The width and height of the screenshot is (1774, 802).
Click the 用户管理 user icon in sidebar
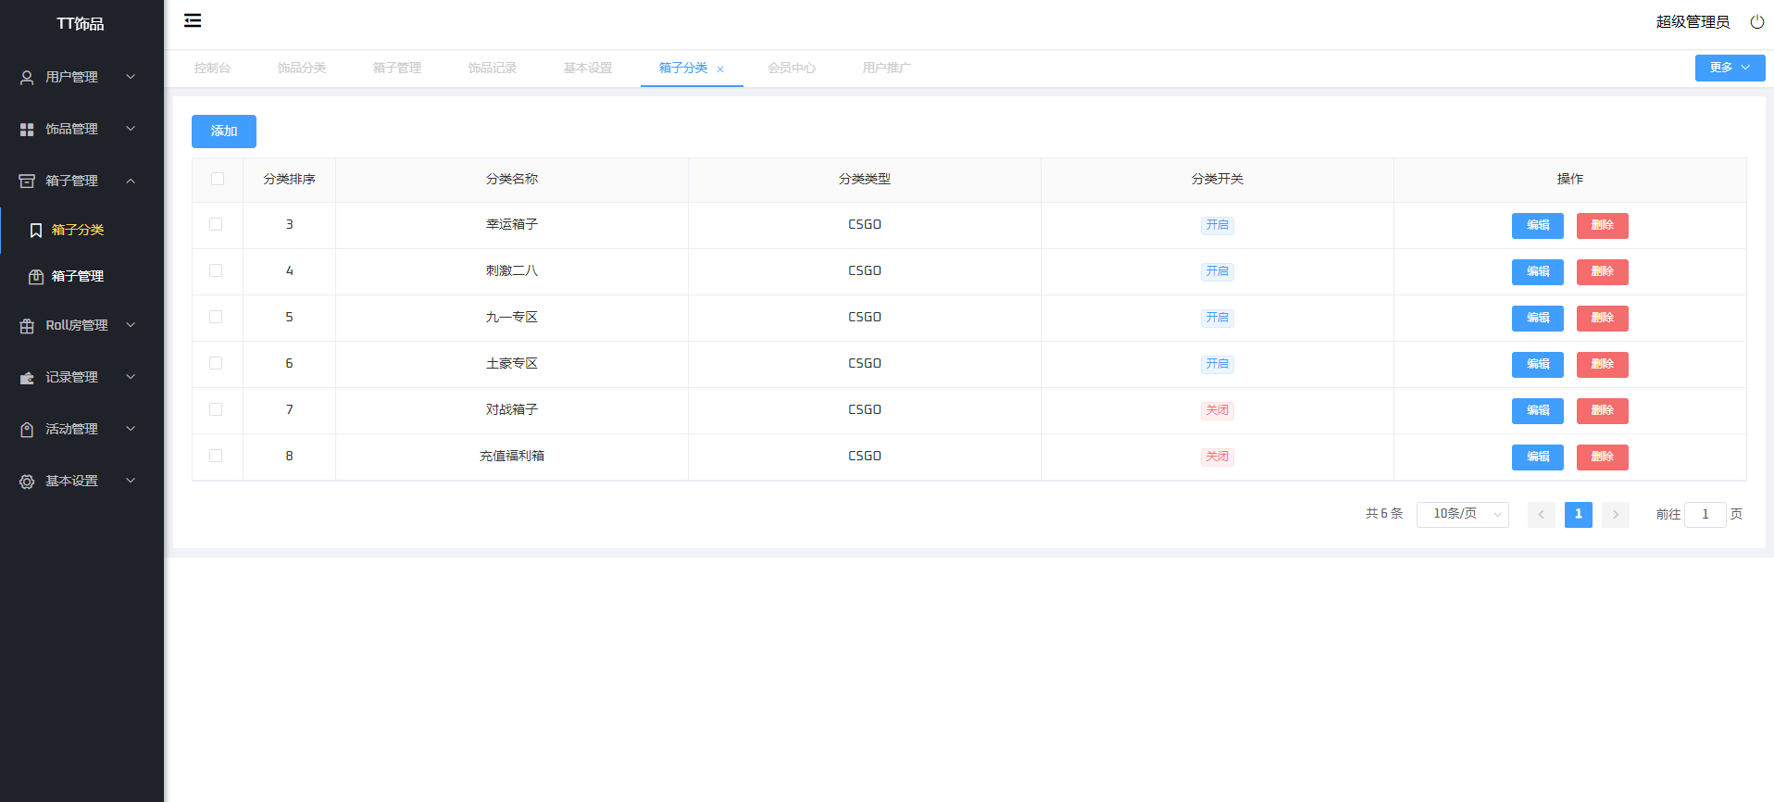(x=27, y=78)
